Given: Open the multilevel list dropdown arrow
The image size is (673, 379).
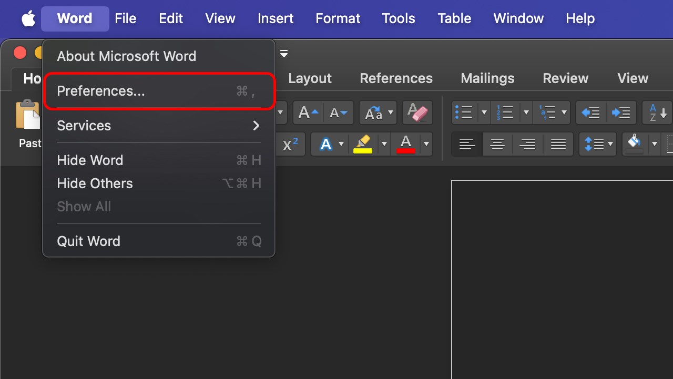Looking at the screenshot, I should (564, 112).
